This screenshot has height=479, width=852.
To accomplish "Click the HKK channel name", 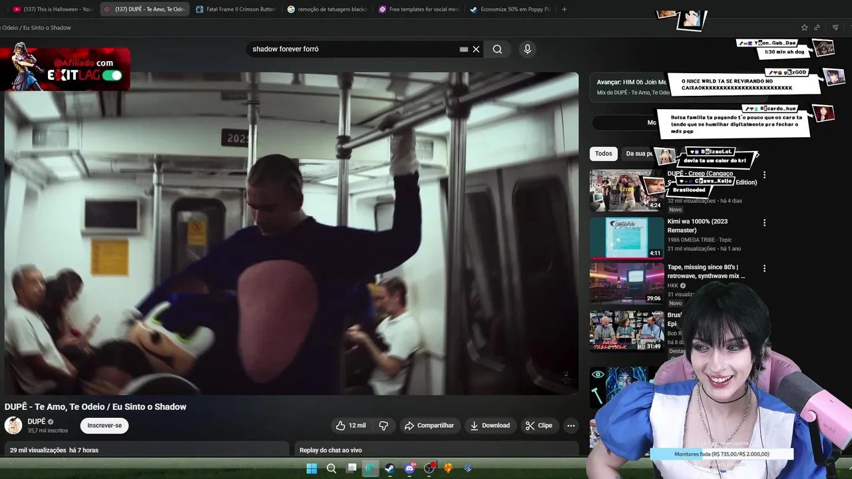I will 673,285.
